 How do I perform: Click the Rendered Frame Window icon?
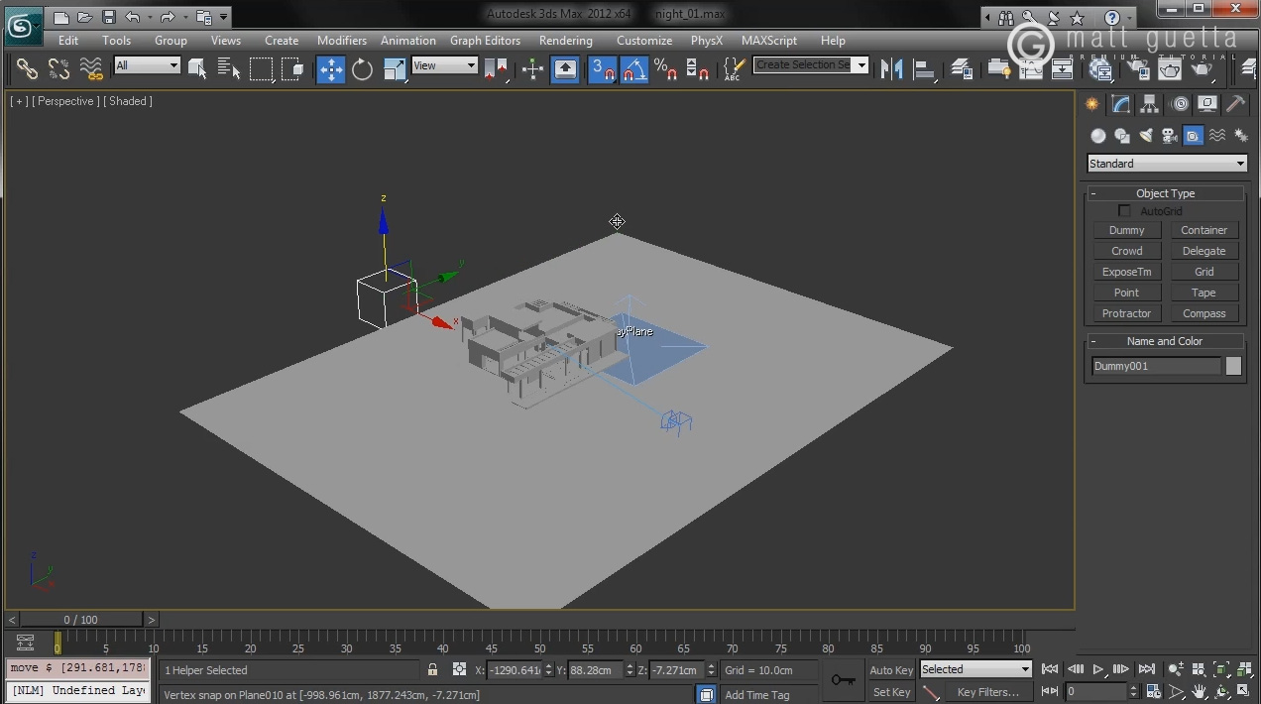[1170, 68]
